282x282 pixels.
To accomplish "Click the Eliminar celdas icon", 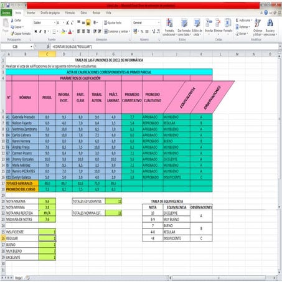I will (x=218, y=22).
